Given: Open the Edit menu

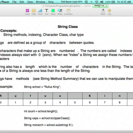Looking at the screenshot, I should click(22, 2).
